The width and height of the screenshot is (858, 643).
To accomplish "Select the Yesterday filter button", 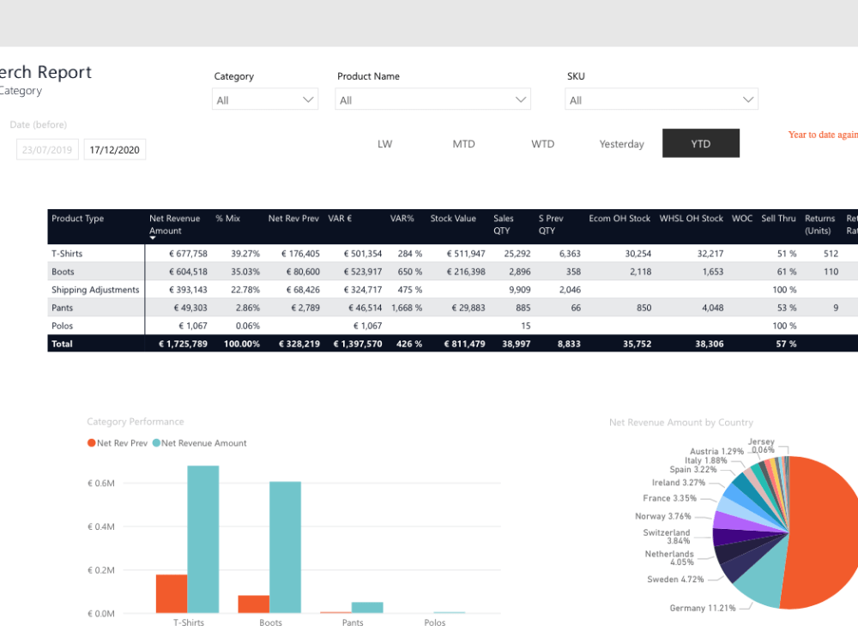I will coord(621,143).
